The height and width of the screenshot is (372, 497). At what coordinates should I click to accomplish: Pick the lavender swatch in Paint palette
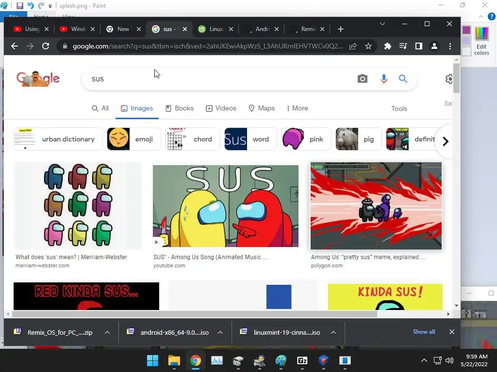(466, 41)
